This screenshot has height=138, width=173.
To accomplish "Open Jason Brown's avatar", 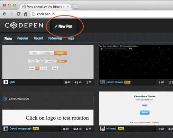I will coord(102,82).
